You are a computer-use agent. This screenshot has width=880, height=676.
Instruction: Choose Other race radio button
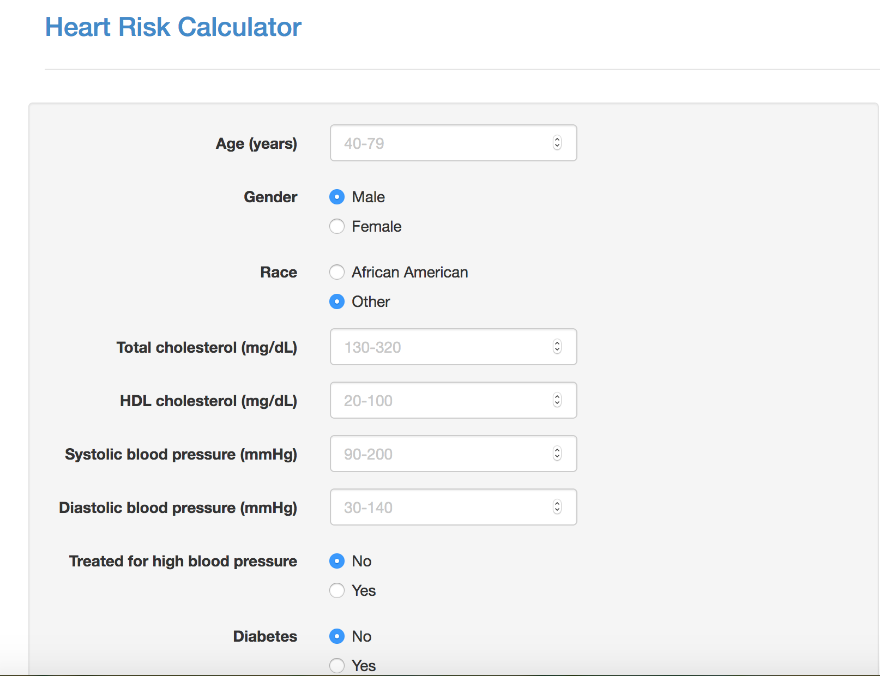(337, 301)
